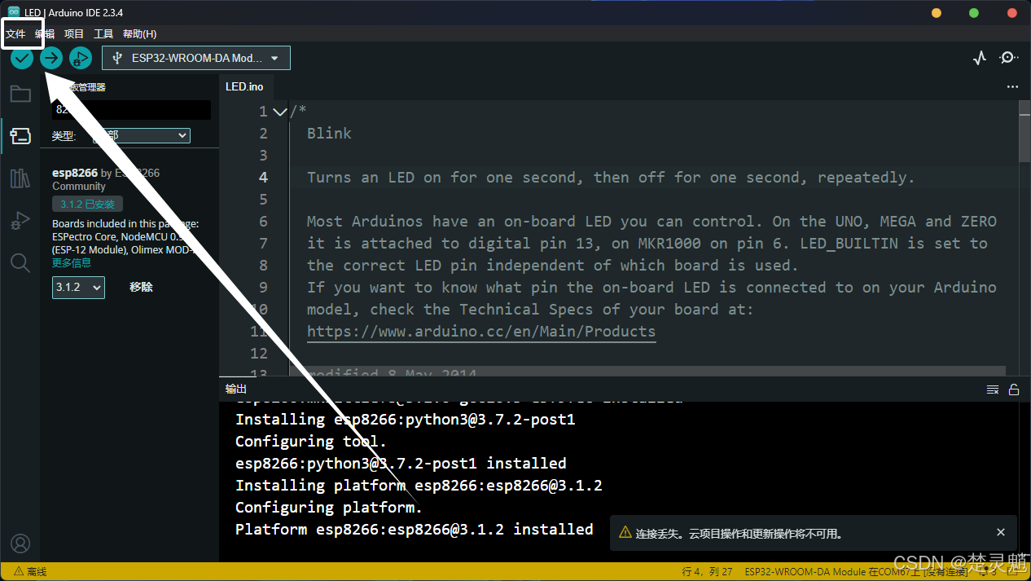Open the Library Manager sidebar icon
The image size is (1031, 581).
pos(20,178)
